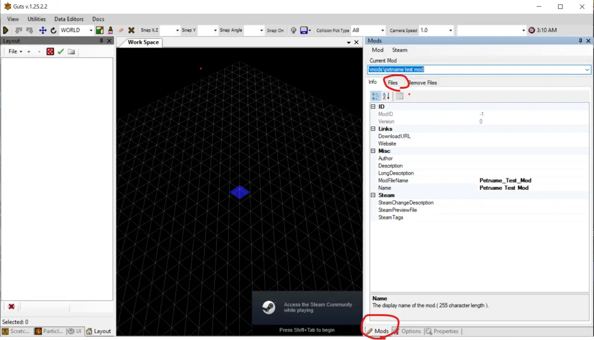Switch to the UI bottom tab
Image resolution: width=594 pixels, height=340 pixels.
pyautogui.click(x=74, y=331)
